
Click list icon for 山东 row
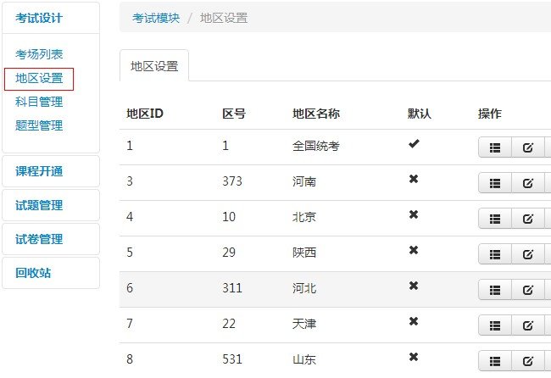[495, 361]
